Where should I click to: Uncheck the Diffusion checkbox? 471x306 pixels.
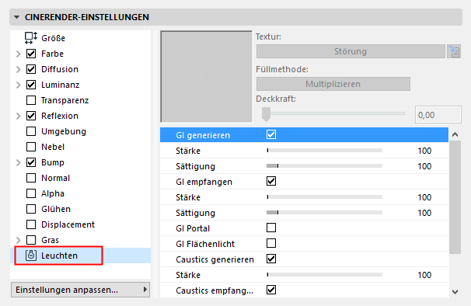[x=31, y=69]
